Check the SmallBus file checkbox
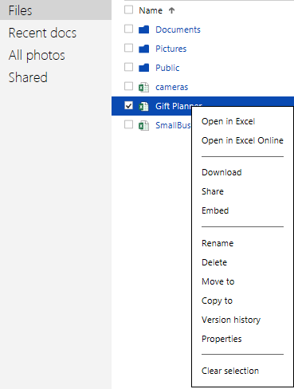Screen dimensions: 294x389 coord(128,124)
